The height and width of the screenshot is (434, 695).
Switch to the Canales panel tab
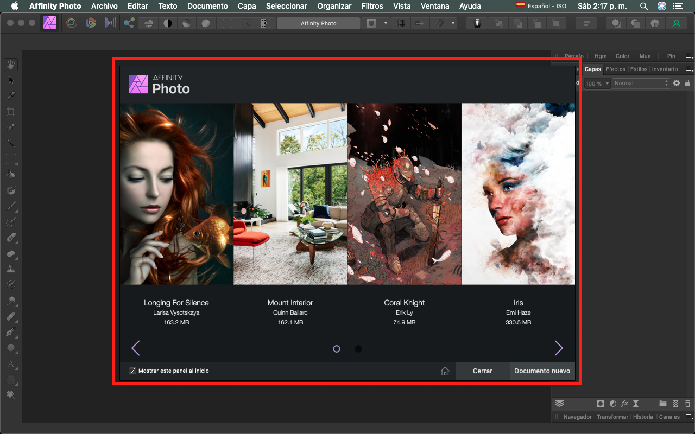[669, 417]
